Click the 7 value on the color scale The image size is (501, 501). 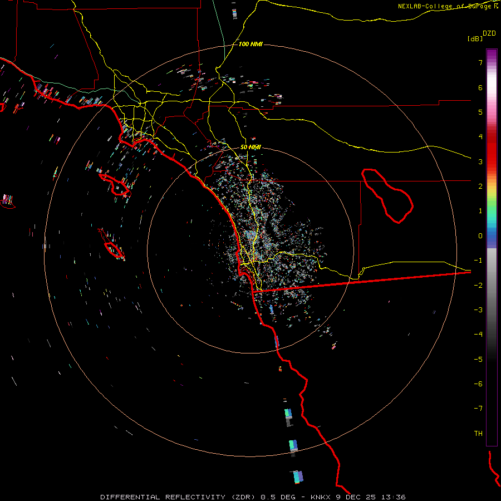pyautogui.click(x=480, y=62)
